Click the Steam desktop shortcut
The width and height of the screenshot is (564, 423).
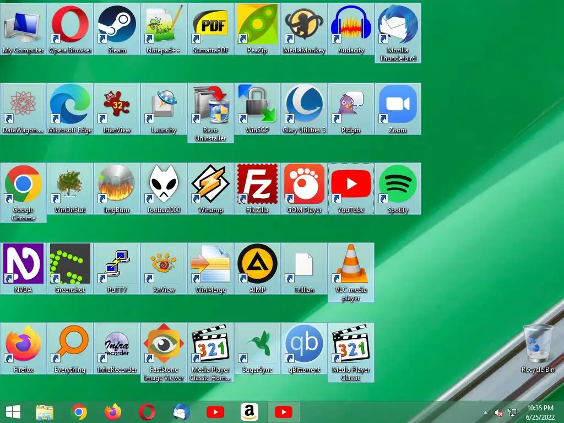tap(117, 29)
